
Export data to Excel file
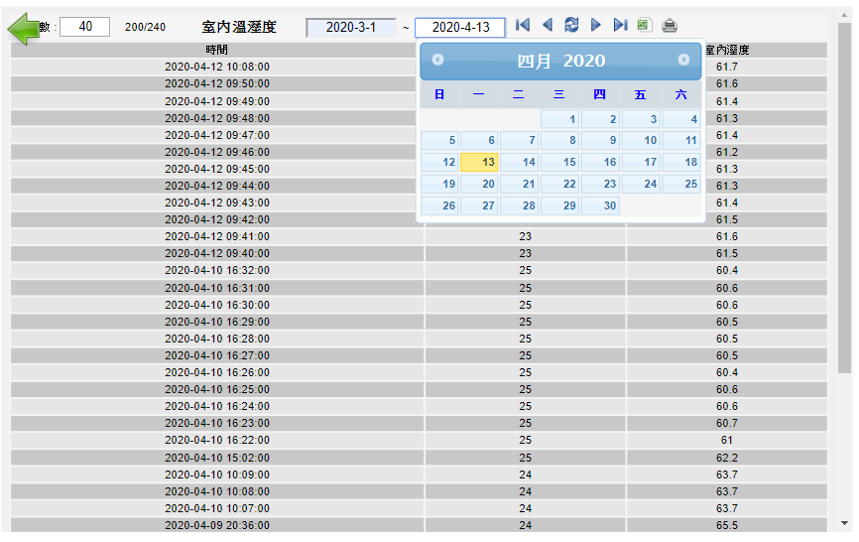coord(645,25)
